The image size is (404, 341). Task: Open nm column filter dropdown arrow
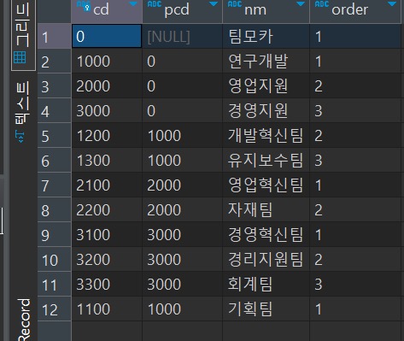point(301,4)
